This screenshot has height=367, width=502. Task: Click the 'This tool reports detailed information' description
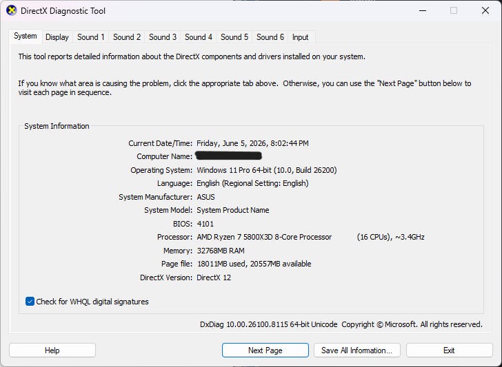[192, 56]
